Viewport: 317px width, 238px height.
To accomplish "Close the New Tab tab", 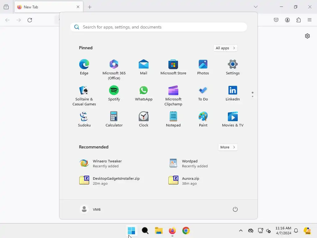I will pyautogui.click(x=78, y=7).
